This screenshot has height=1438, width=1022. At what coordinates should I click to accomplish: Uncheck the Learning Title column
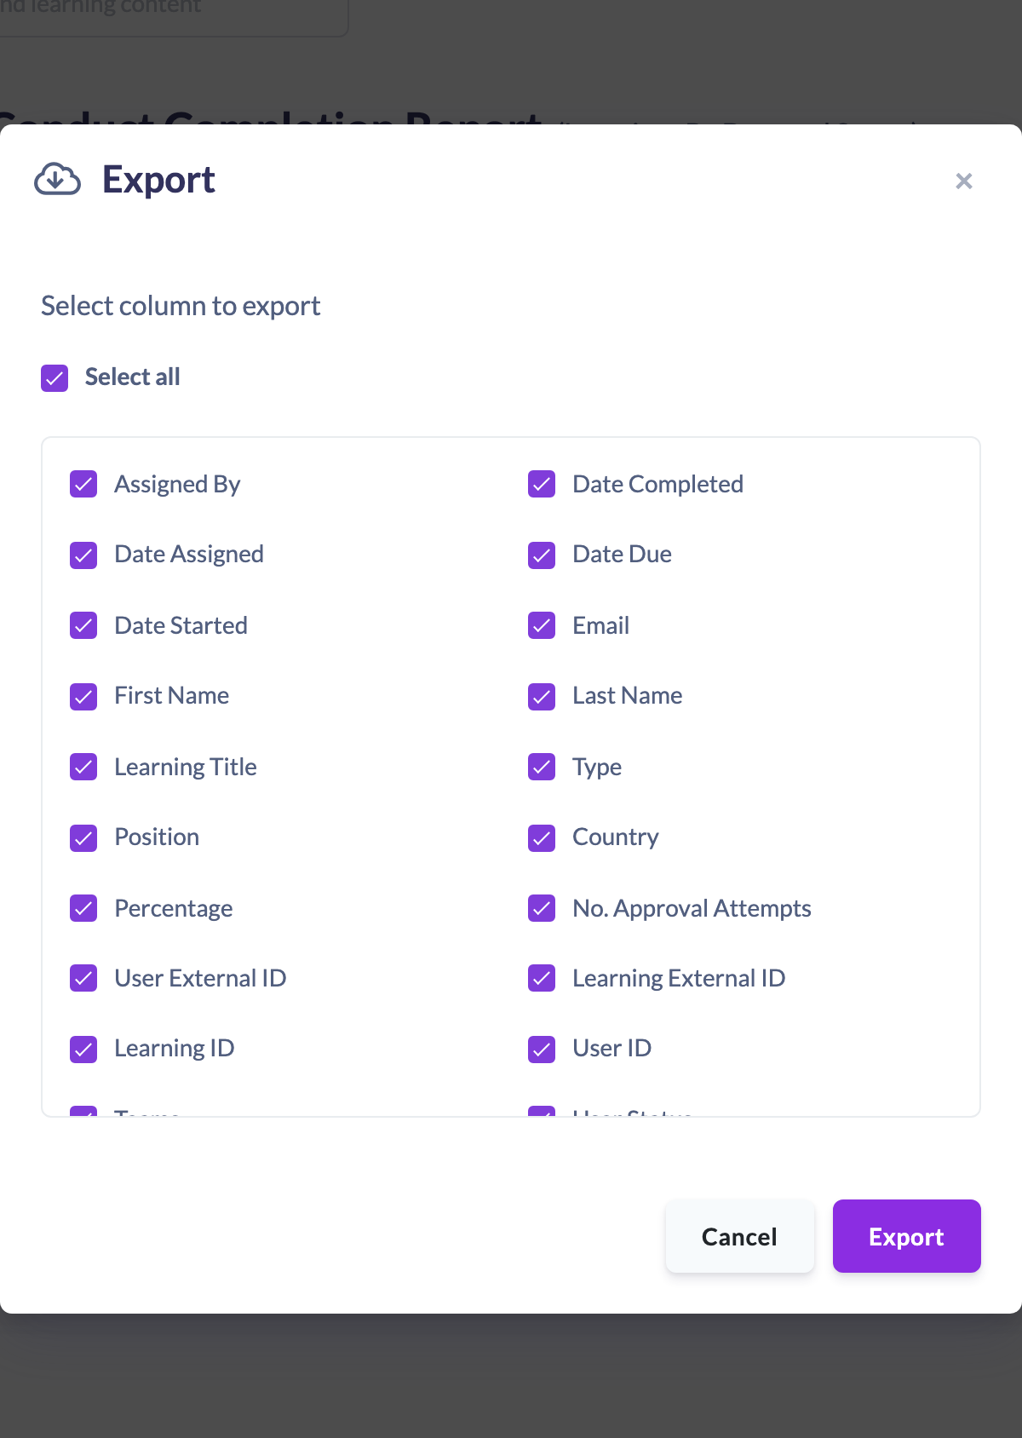(83, 767)
